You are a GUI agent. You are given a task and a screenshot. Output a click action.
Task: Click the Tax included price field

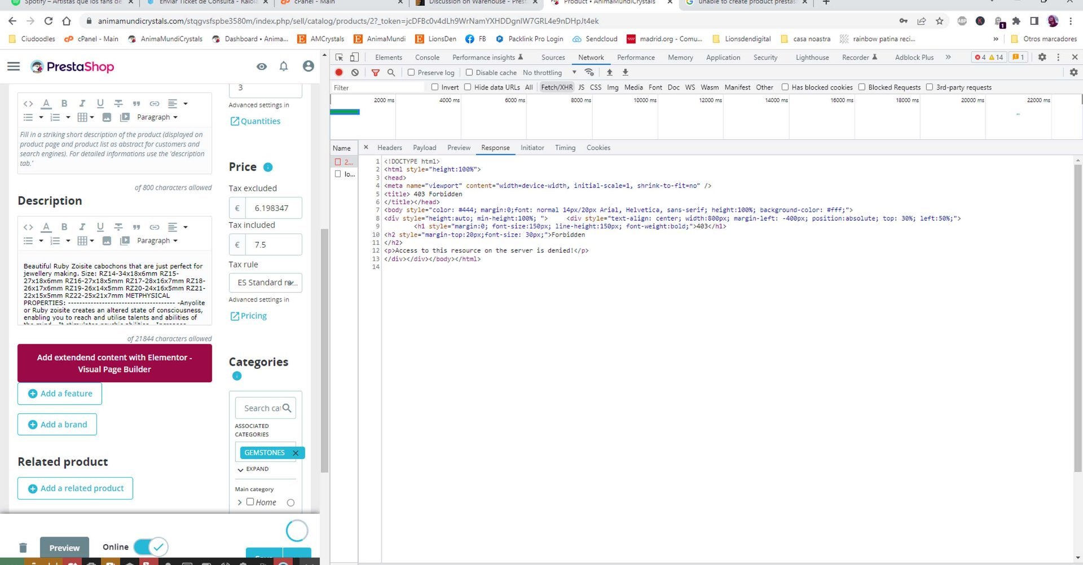tap(274, 245)
